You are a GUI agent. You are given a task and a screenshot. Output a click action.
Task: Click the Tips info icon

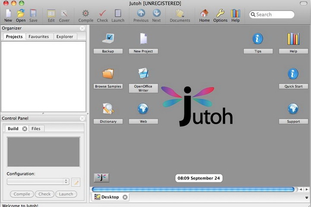(257, 38)
